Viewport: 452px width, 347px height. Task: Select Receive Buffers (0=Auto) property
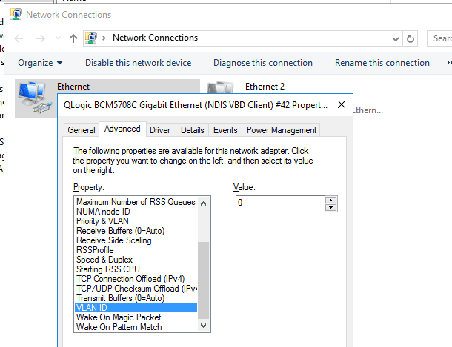[x=136, y=231]
